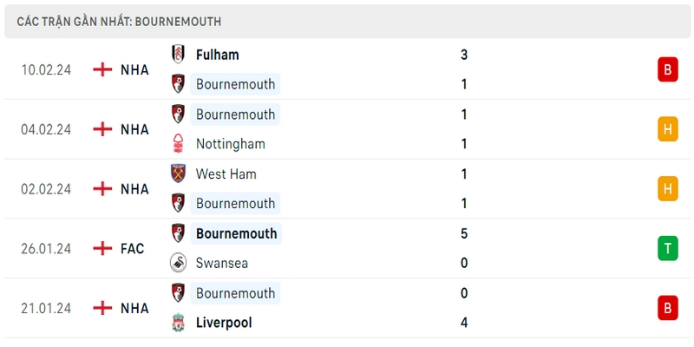The width and height of the screenshot is (694, 347).
Task: Click England flag next to FAC
Action: coord(102,248)
